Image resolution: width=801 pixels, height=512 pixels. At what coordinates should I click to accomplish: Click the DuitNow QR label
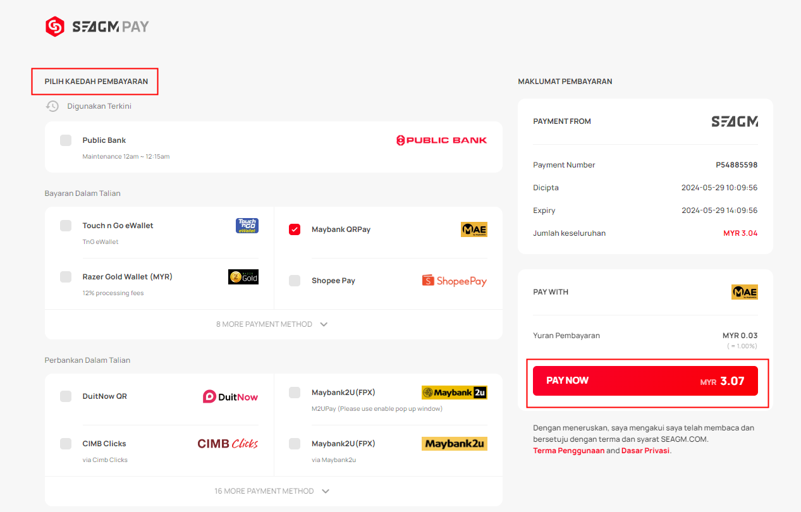coord(104,396)
